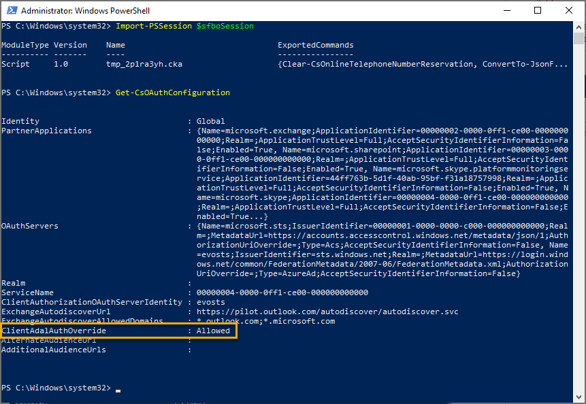Image resolution: width=586 pixels, height=404 pixels.
Task: Click the tmp_2p1ra3yh.cka module name
Action: click(144, 64)
